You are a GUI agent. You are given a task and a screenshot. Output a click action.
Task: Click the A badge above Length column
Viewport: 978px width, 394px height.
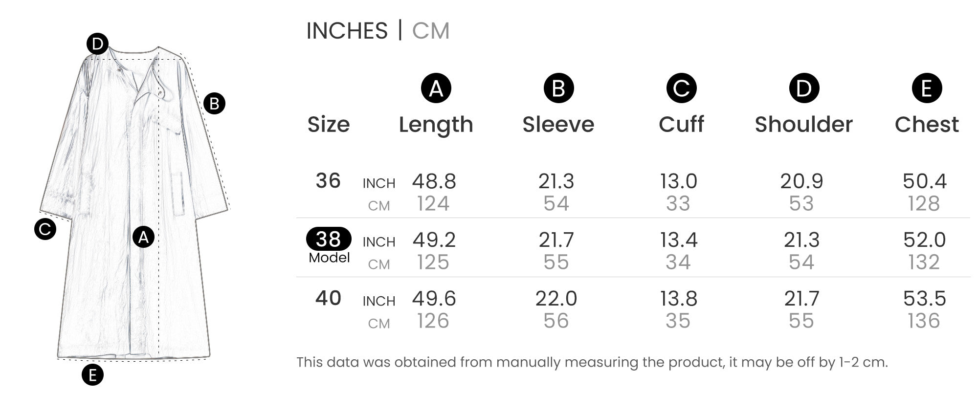436,88
